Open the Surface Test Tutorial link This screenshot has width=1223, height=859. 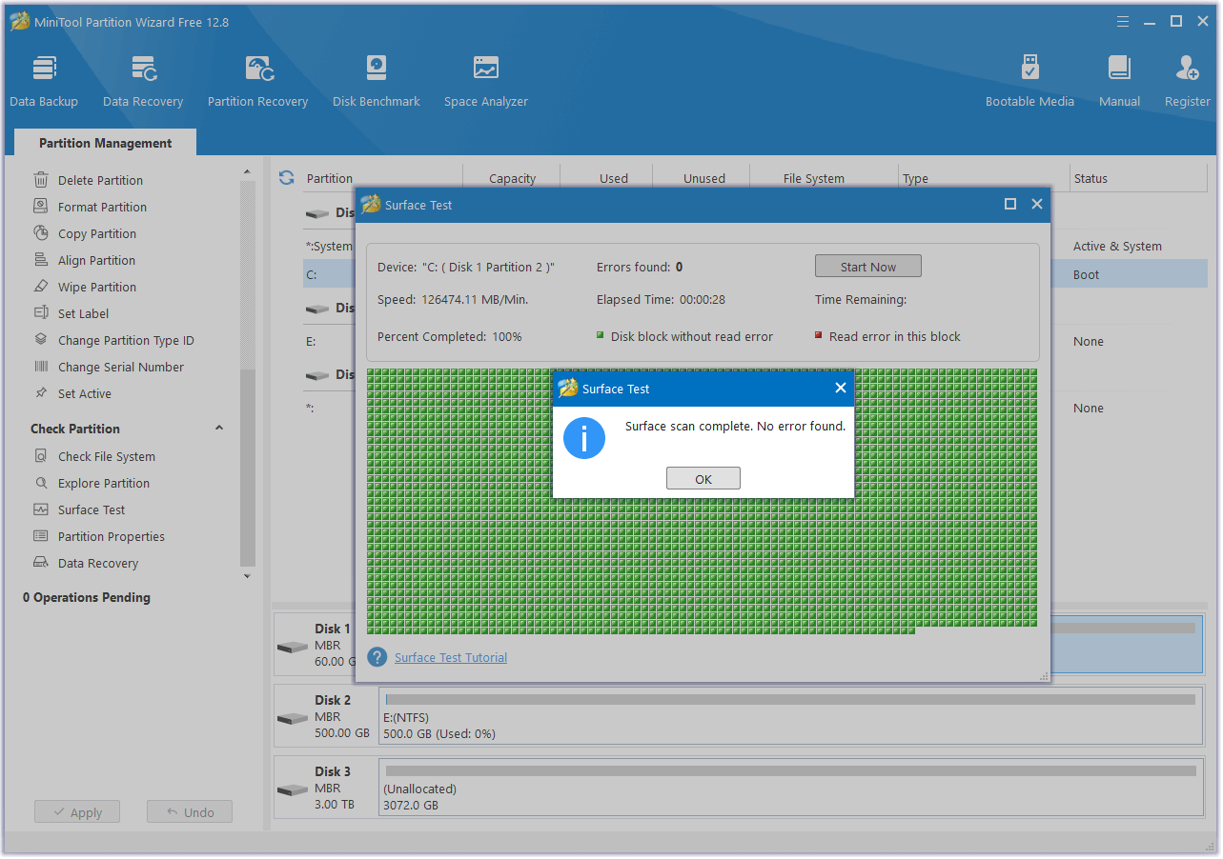coord(451,657)
